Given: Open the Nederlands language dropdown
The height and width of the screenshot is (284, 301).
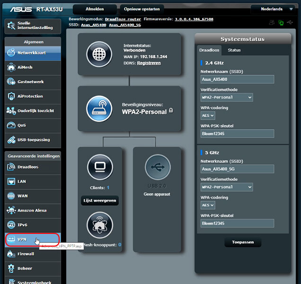Looking at the screenshot, I should tap(273, 9).
